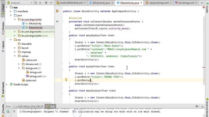Close the values\strings.xml tab

coord(171,3)
